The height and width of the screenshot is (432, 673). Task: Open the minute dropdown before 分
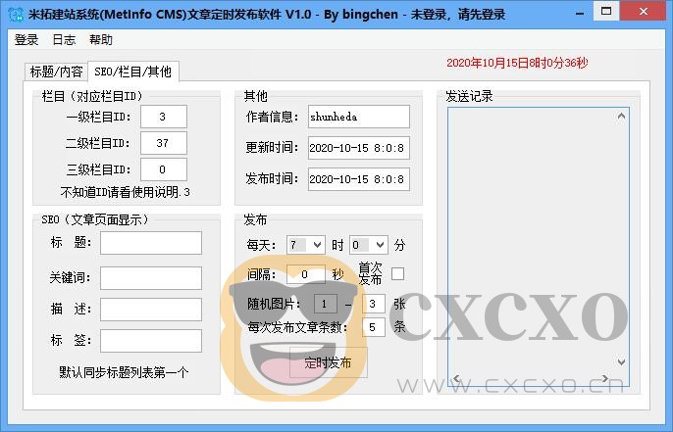[x=369, y=245]
